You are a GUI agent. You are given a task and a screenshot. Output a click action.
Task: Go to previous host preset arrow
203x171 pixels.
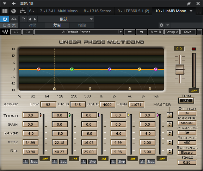pos(30,19)
